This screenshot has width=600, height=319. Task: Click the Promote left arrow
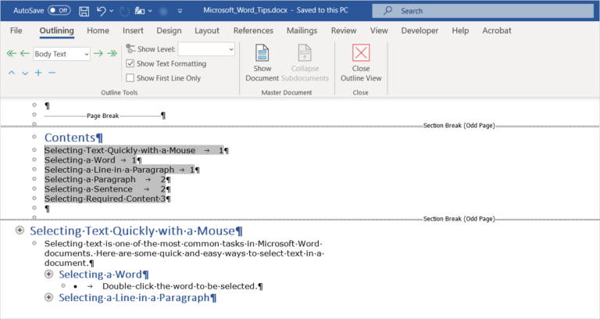[24, 54]
